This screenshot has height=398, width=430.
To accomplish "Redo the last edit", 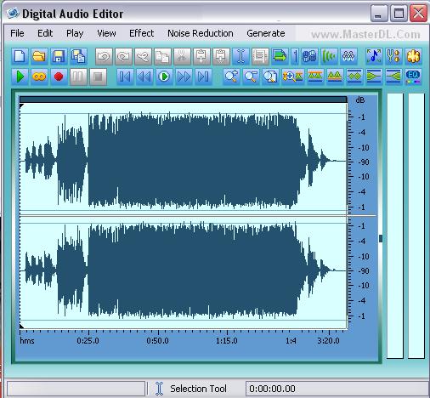I will tap(123, 56).
